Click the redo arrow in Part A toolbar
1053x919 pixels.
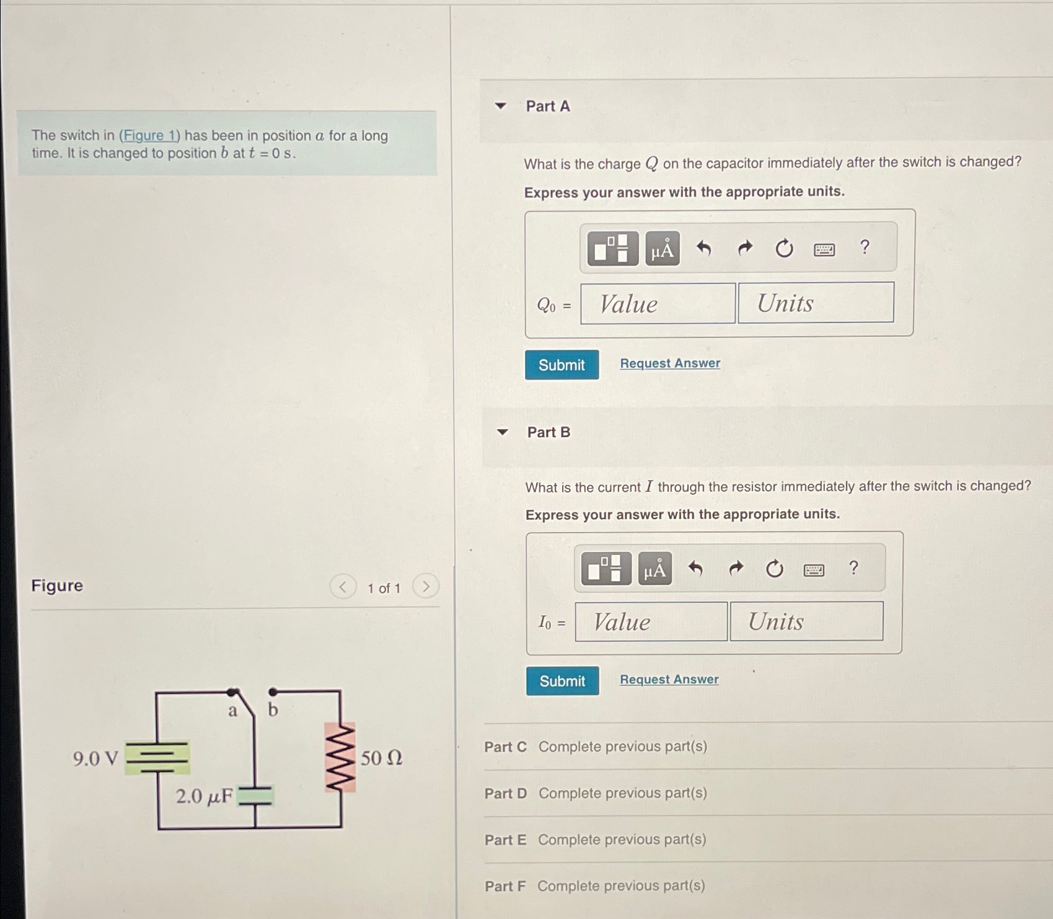[744, 248]
